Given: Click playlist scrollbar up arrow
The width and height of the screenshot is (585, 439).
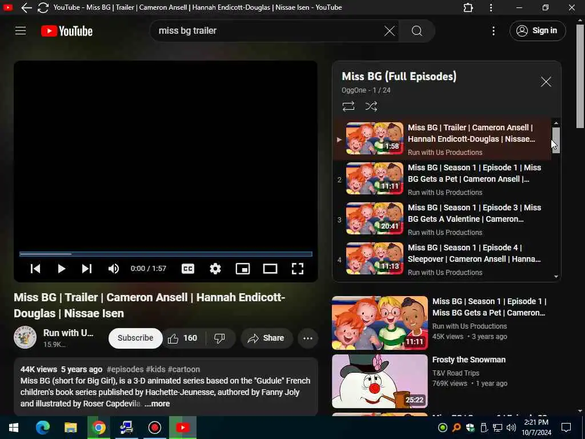Looking at the screenshot, I should [x=556, y=123].
